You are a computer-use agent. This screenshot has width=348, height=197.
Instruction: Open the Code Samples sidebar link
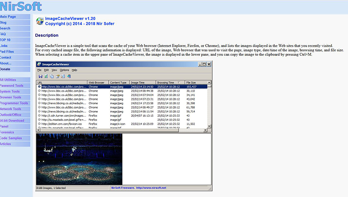[15, 138]
